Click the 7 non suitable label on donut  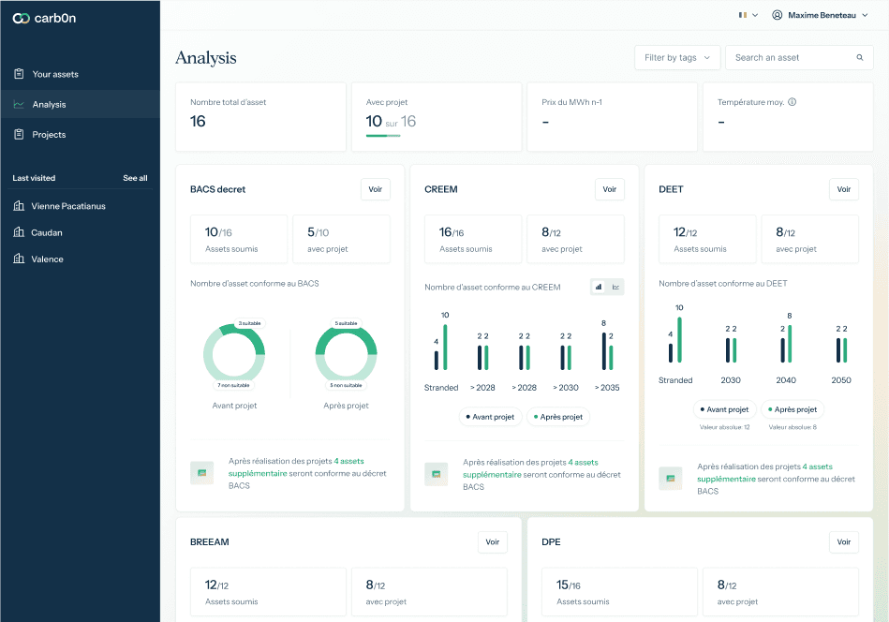coord(233,385)
